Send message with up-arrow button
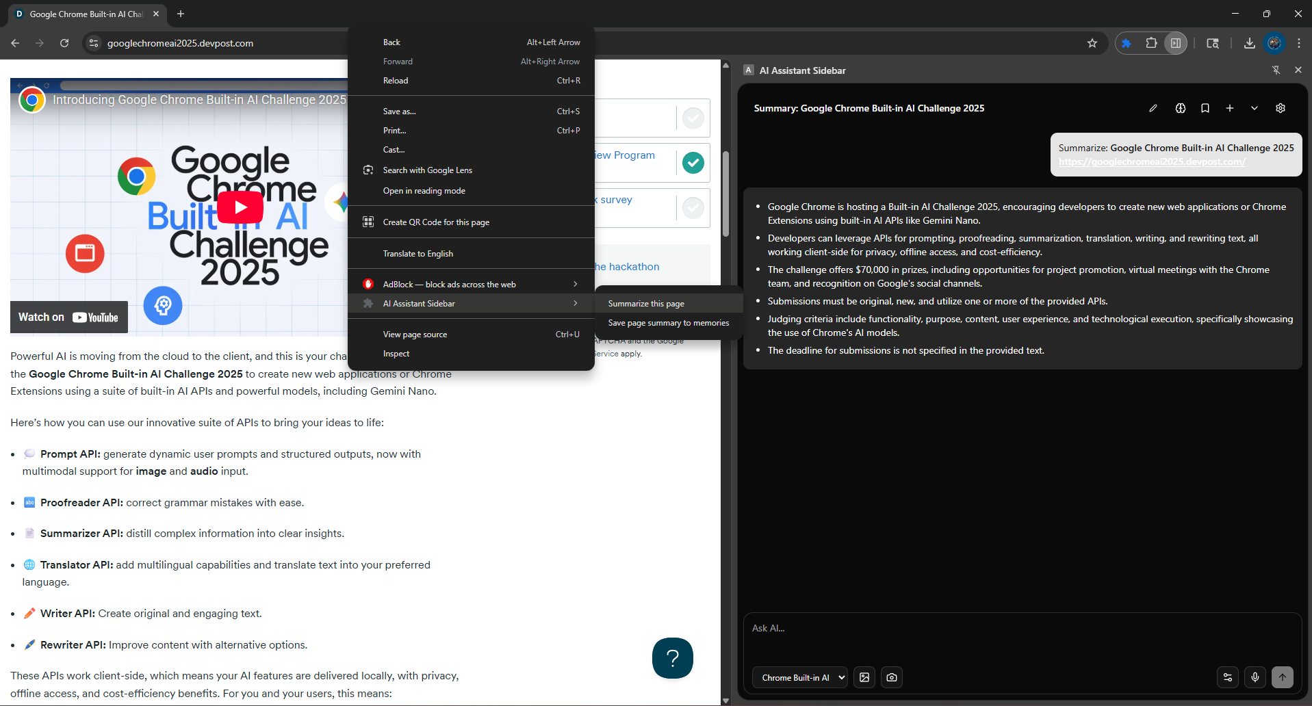This screenshot has width=1312, height=706. click(1283, 677)
